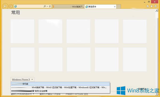
Task: Click the scrollbar up arrow
Action: (157, 10)
